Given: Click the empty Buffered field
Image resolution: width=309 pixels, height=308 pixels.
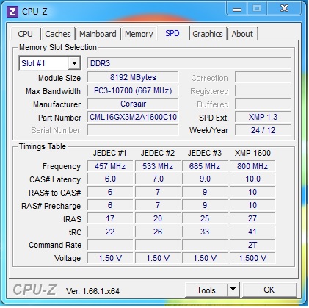Looking at the screenshot, I should coord(263,104).
